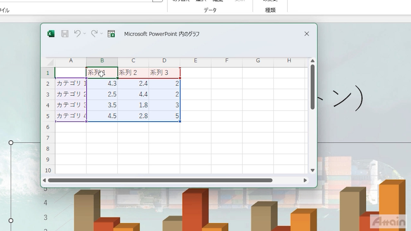Click horizontal scrollbar right arrow
Screen dimensions: 411x231
(305, 180)
